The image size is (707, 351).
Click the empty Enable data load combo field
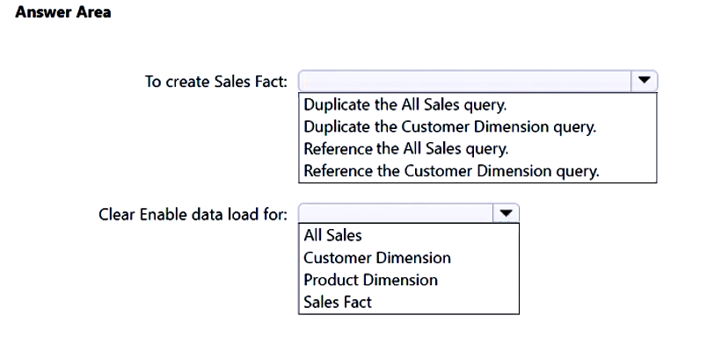tap(395, 213)
